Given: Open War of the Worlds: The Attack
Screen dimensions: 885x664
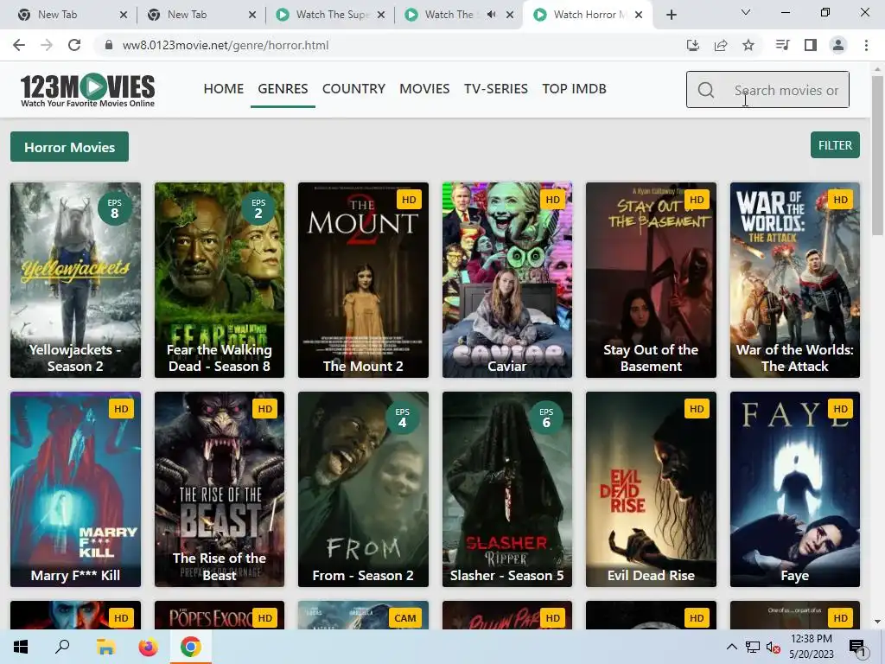Looking at the screenshot, I should [x=795, y=280].
